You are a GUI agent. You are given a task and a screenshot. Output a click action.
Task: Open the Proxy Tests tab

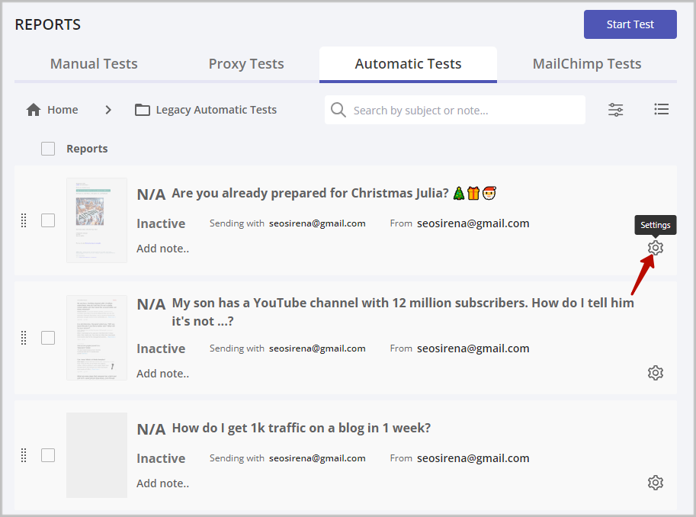coord(246,64)
